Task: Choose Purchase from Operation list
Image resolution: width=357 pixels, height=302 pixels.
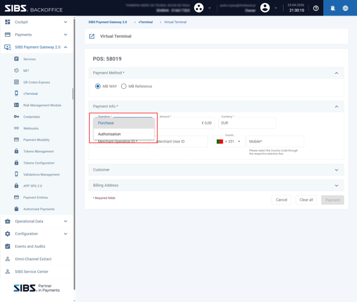Action: click(124, 123)
